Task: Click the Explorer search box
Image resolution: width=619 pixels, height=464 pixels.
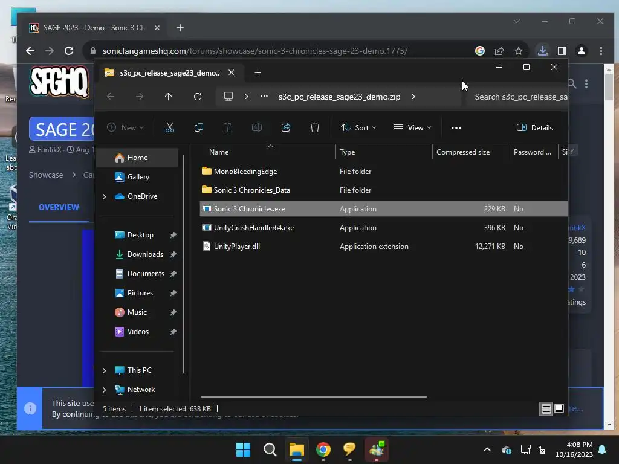Action: [x=517, y=97]
